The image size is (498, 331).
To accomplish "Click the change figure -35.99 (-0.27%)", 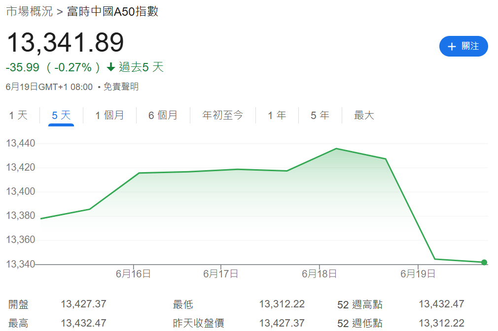I will tap(53, 67).
